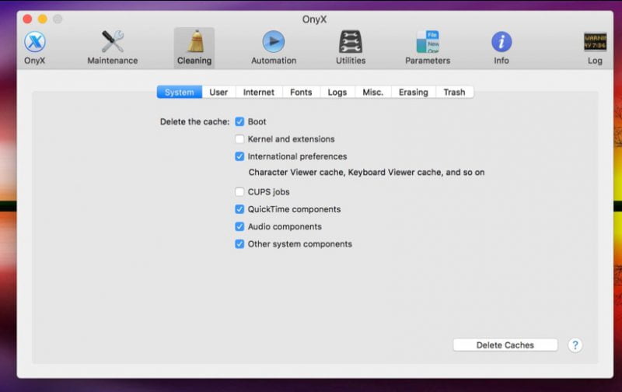Minimize the OnyX window
This screenshot has width=622, height=392.
[x=43, y=19]
